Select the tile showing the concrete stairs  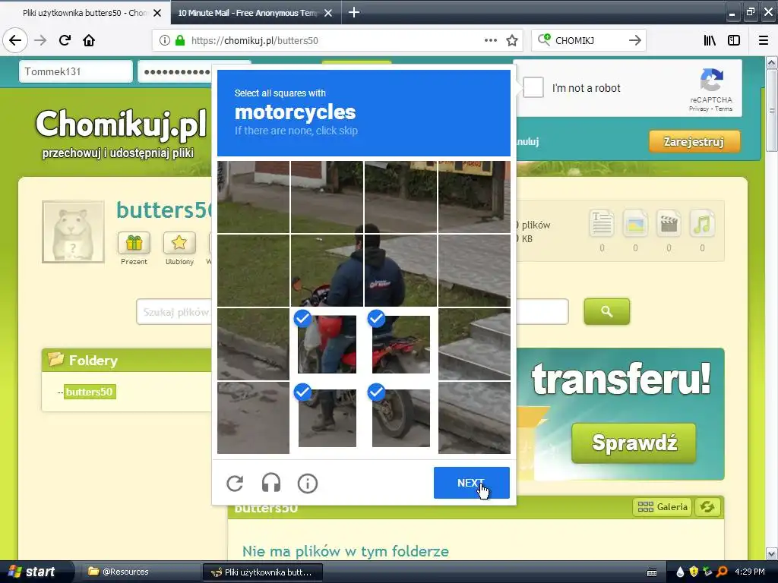(474, 344)
